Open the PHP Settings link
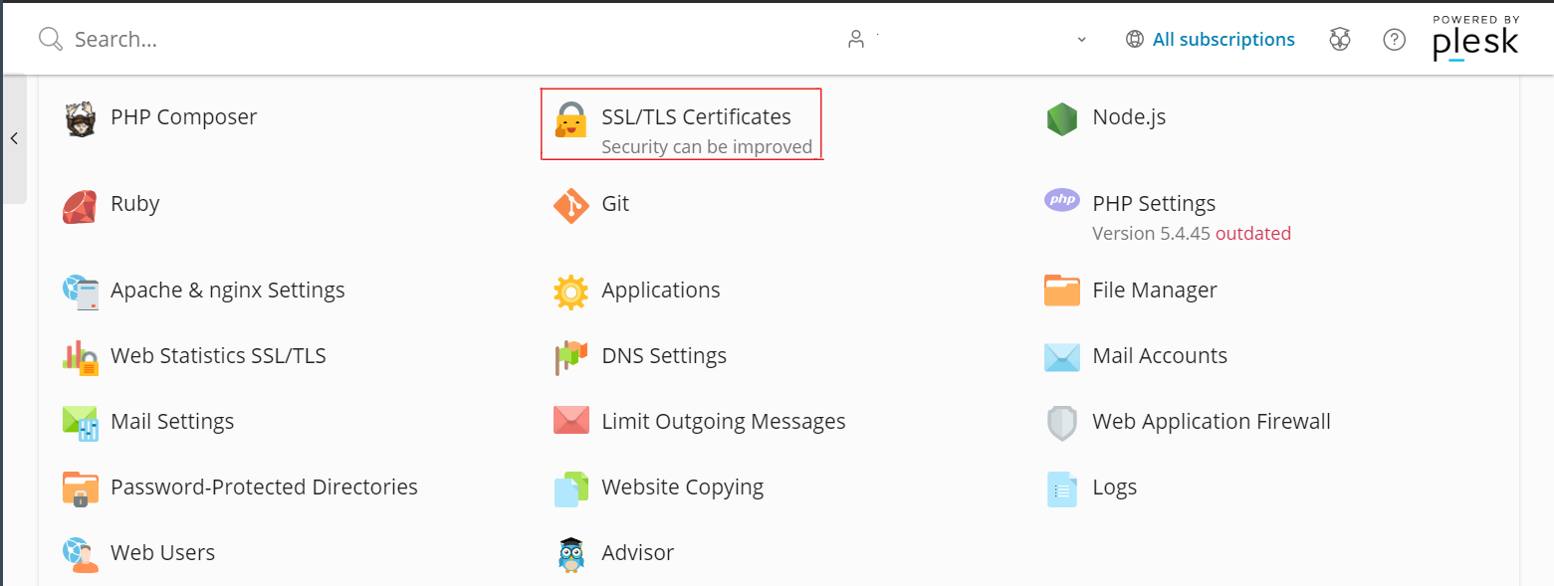The image size is (1554, 586). (1154, 204)
